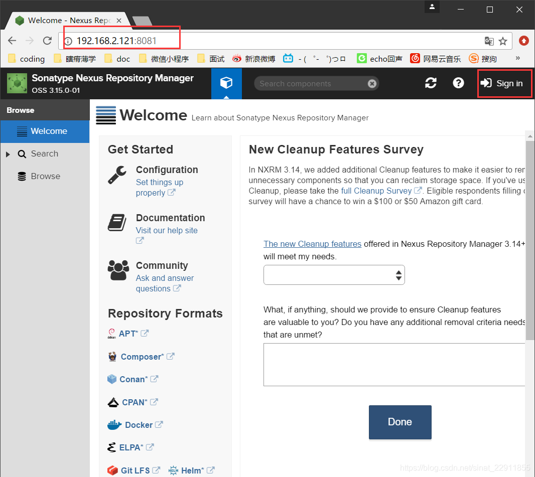This screenshot has height=477, width=535.
Task: Click the browser back arrow
Action: click(12, 41)
